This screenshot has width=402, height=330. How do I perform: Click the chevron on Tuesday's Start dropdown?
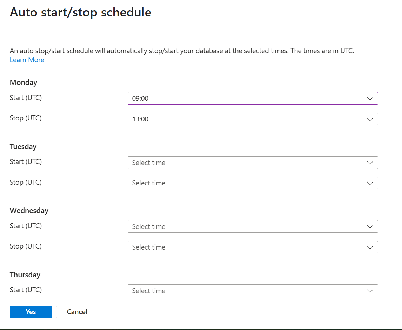point(370,163)
